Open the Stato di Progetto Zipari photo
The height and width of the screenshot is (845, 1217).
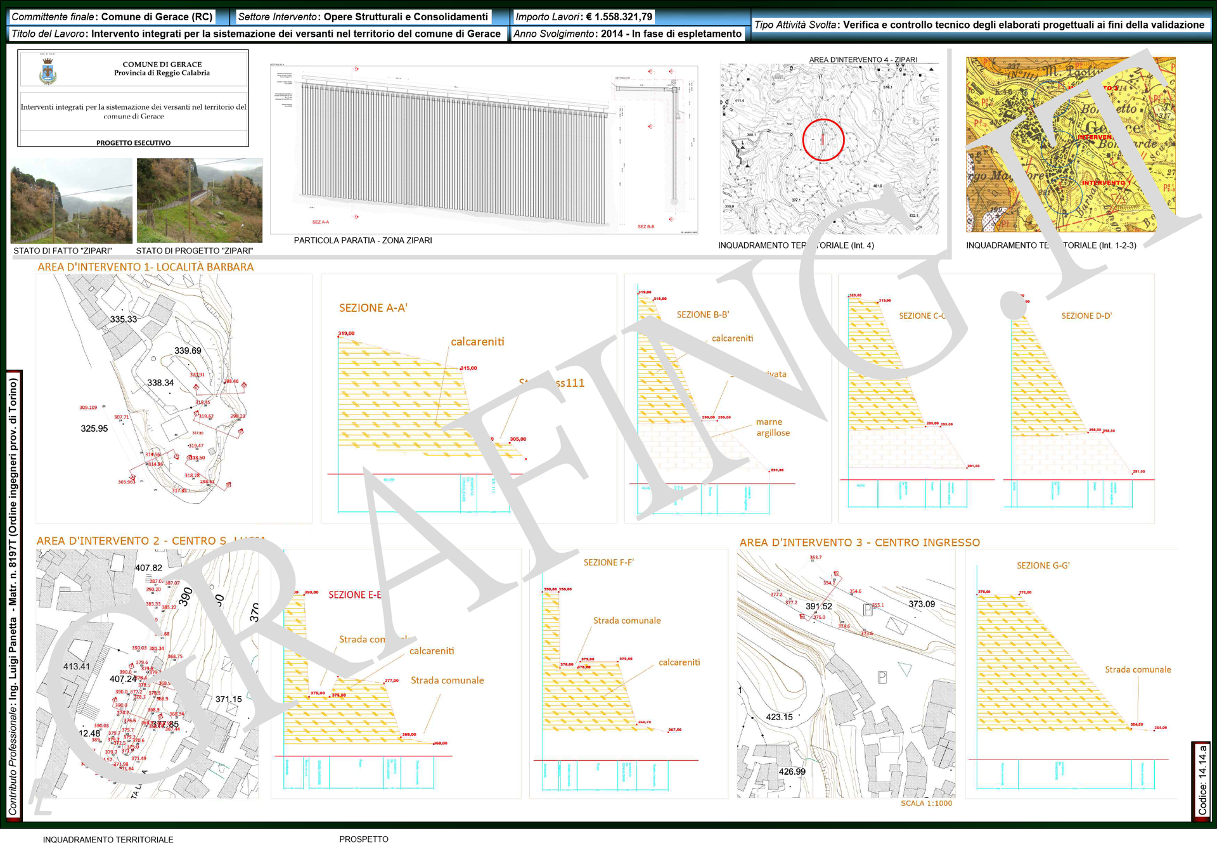(199, 200)
